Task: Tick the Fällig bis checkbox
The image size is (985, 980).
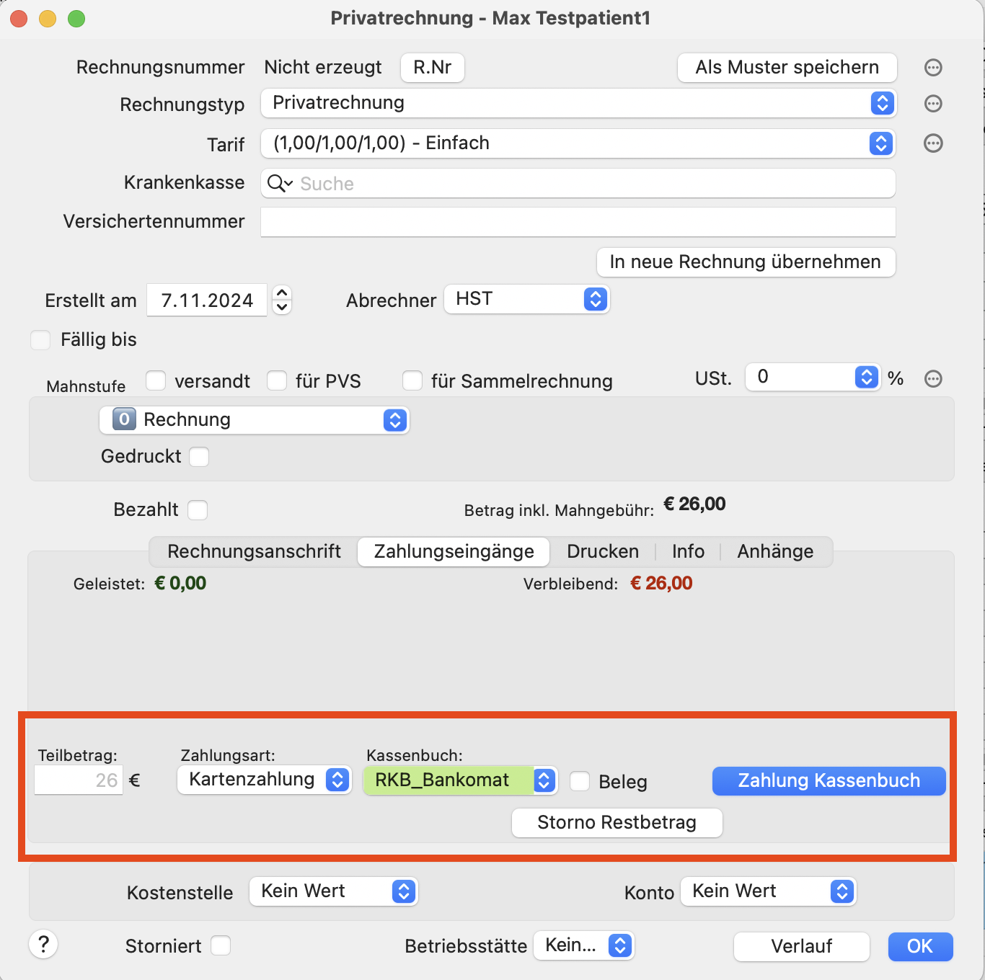Action: tap(40, 340)
